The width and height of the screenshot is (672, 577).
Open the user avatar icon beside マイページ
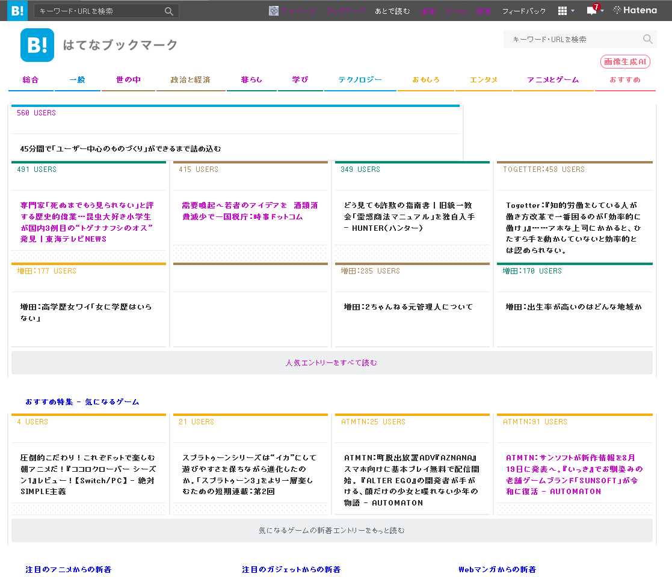click(x=274, y=11)
